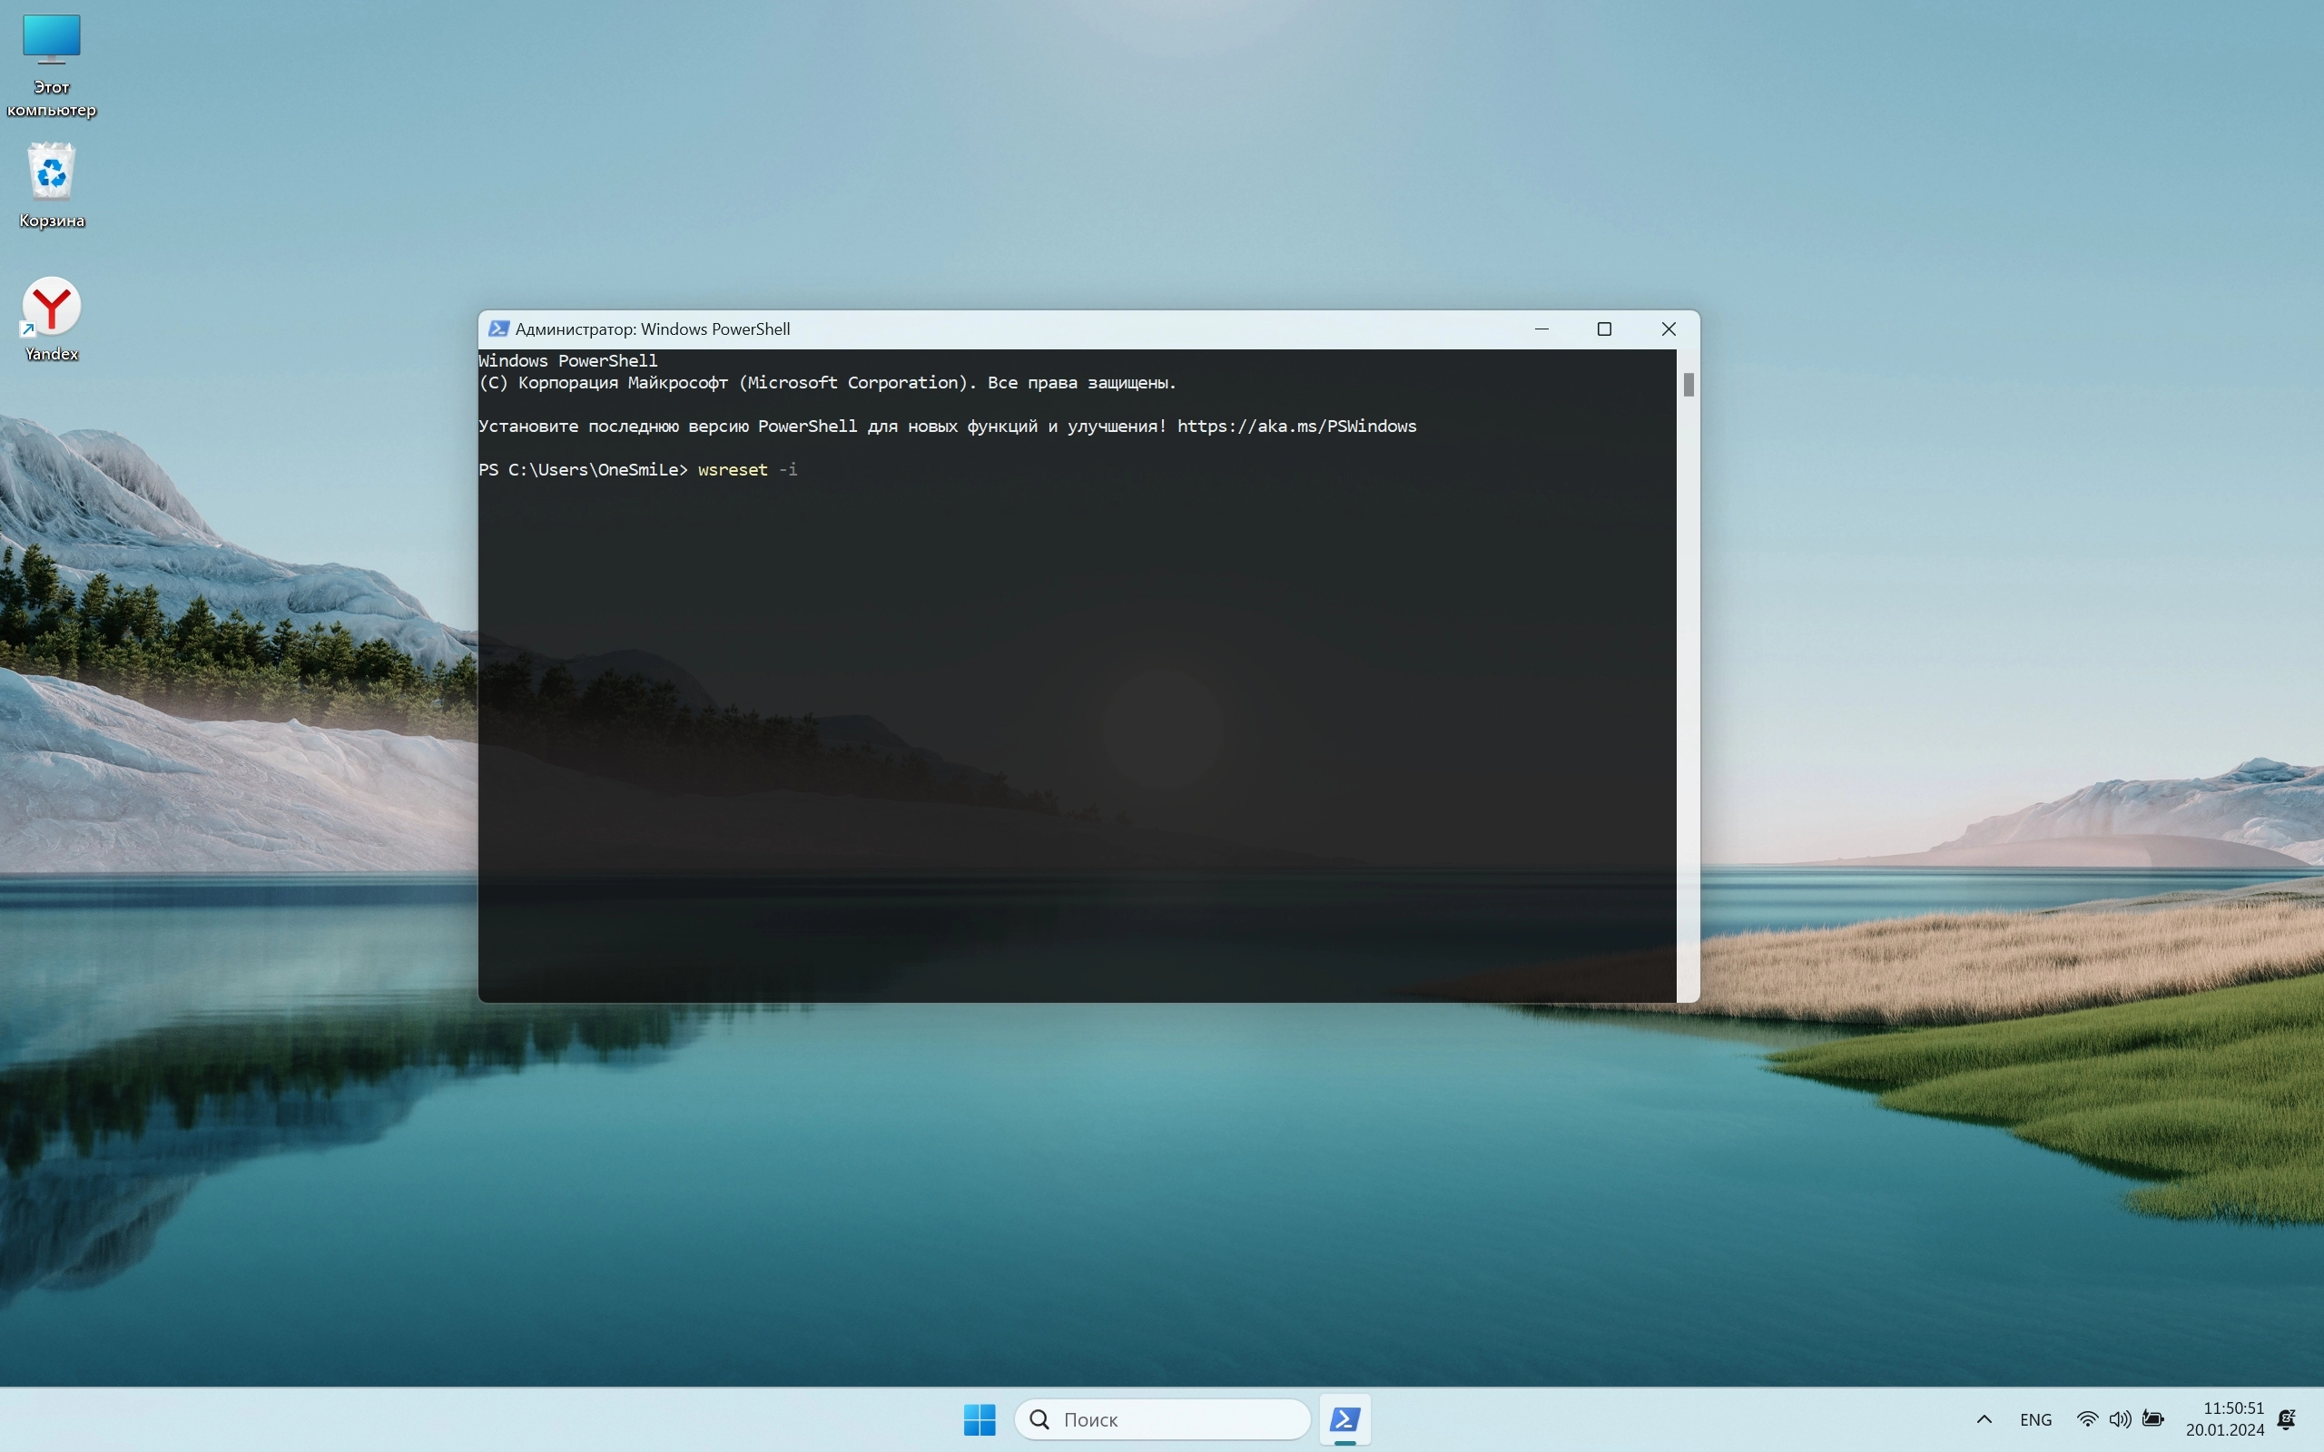Screen dimensions: 2324x1452
Task: Click the speaker volume tray icon
Action: (x=2120, y=1419)
